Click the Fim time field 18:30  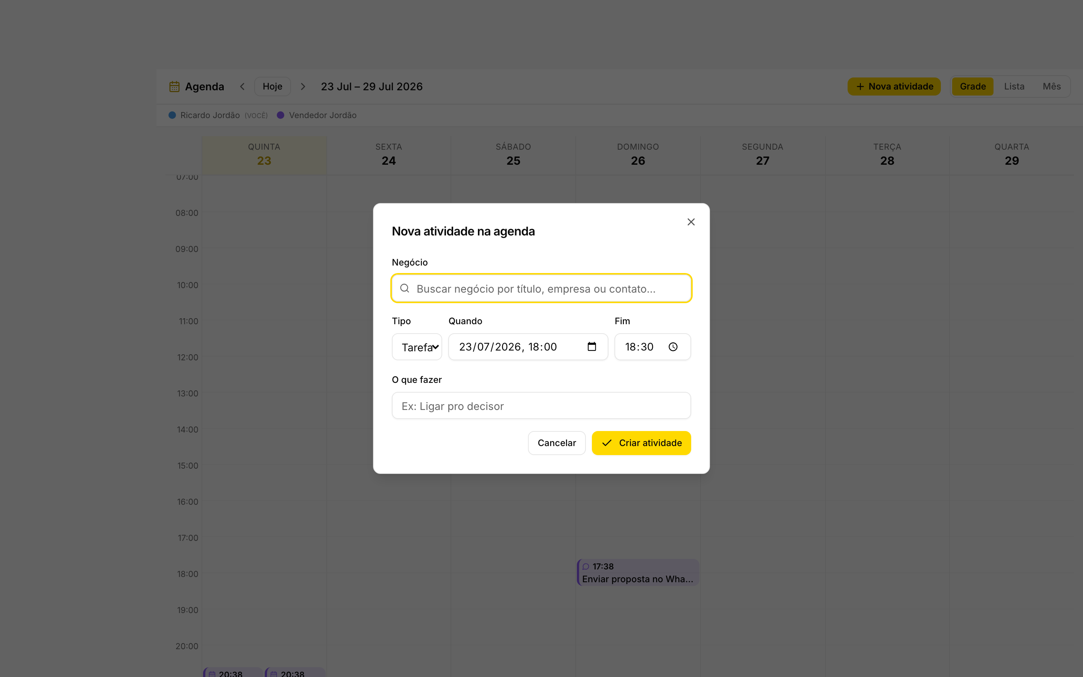coord(652,346)
